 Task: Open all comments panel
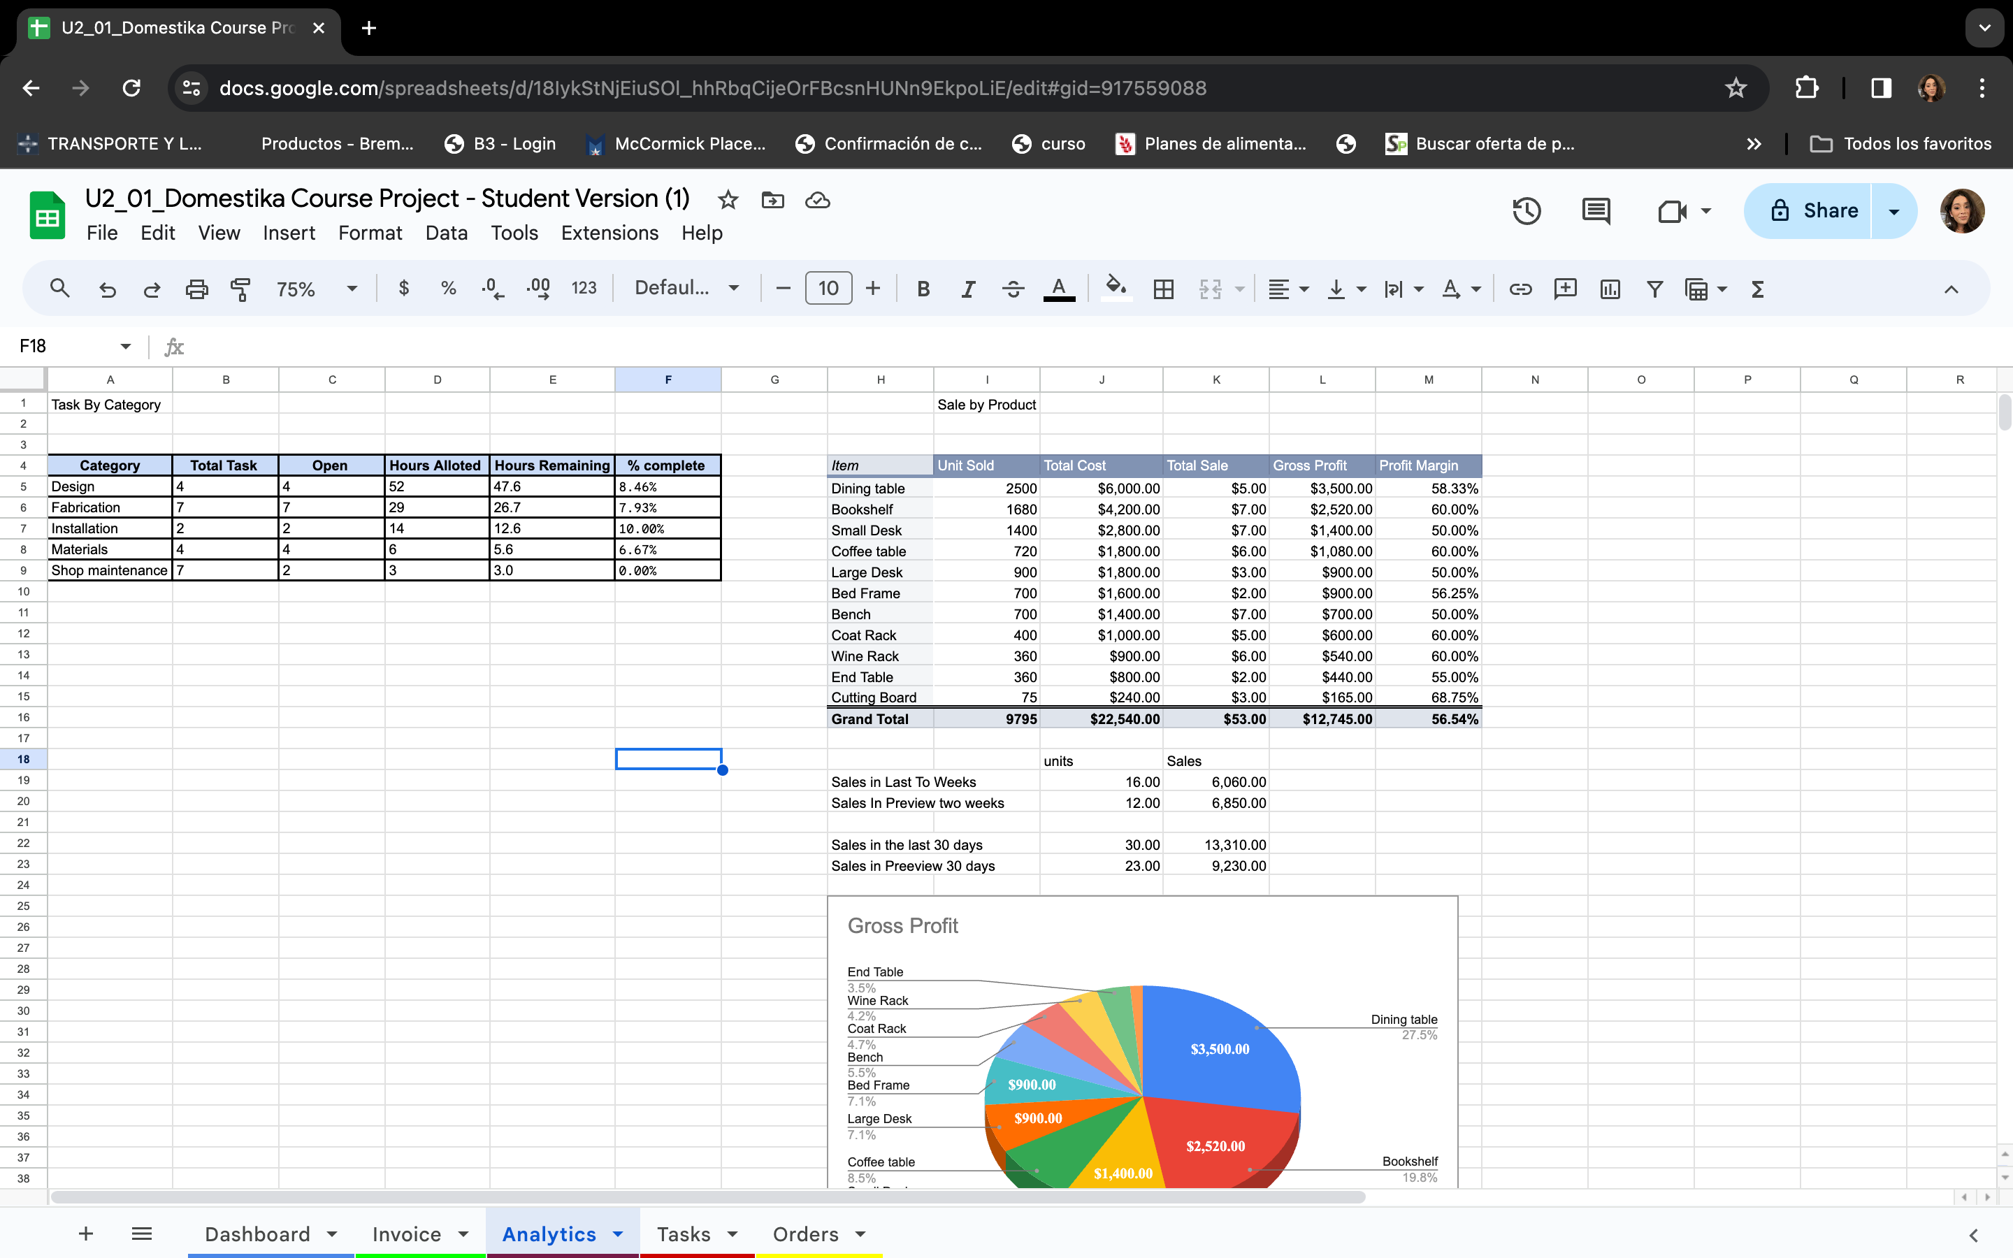pos(1596,211)
